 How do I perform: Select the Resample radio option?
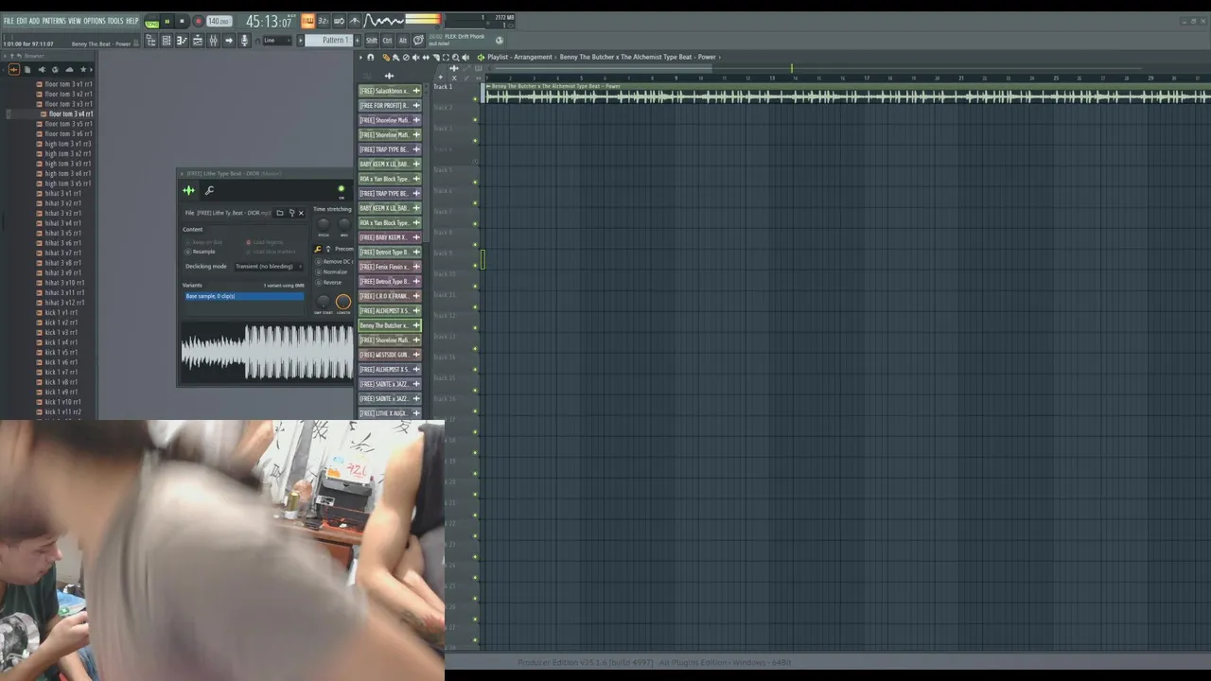201,252
